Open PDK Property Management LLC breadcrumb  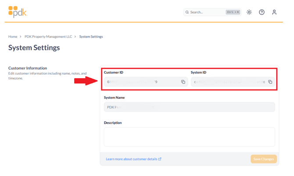(48, 37)
